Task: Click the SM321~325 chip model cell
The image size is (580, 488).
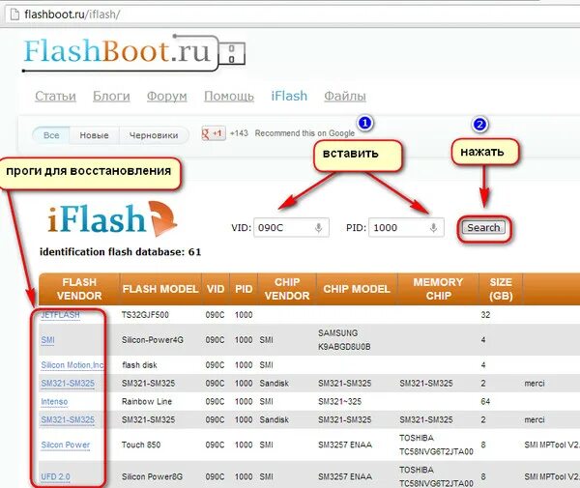Action: pos(340,401)
